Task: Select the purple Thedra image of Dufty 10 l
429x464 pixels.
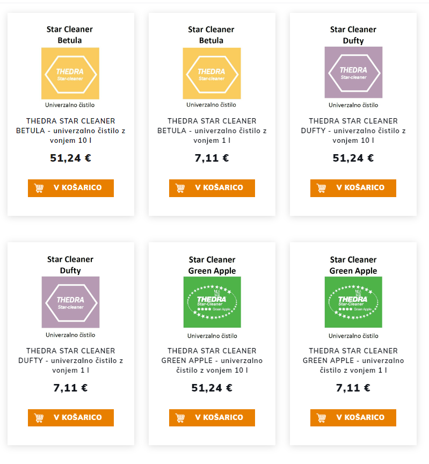Action: tap(353, 73)
